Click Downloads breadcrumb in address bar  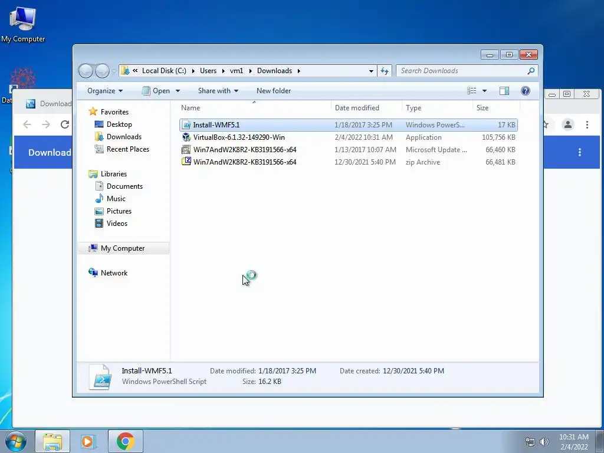[274, 71]
